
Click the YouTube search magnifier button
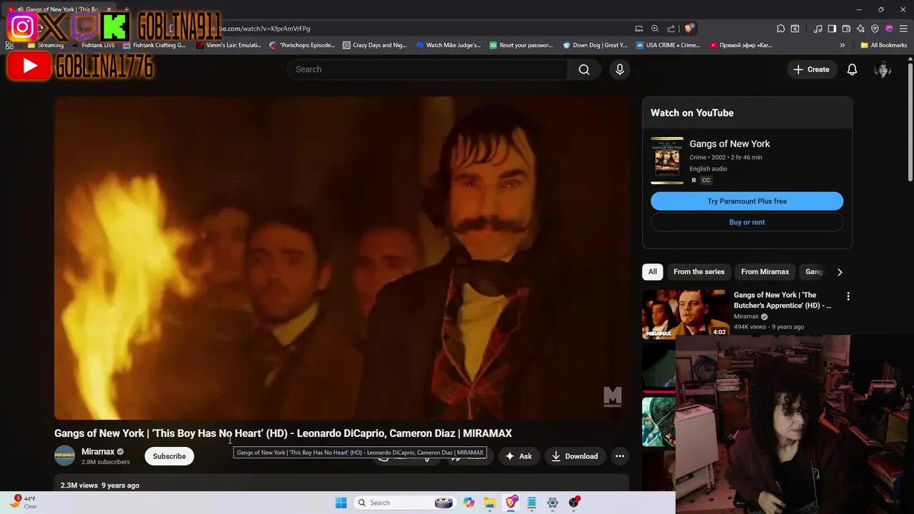click(584, 69)
